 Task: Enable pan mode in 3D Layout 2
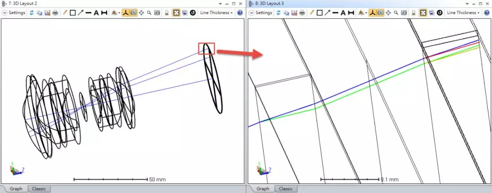point(141,13)
